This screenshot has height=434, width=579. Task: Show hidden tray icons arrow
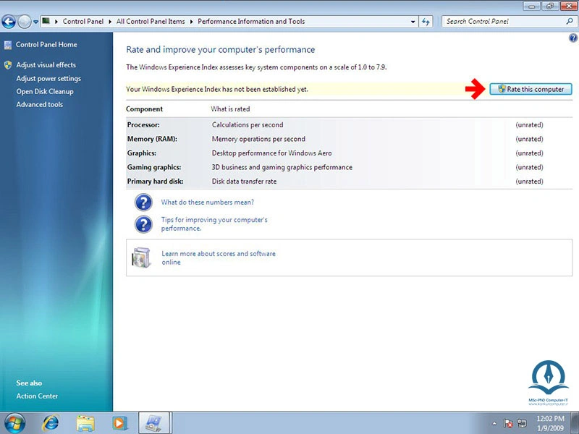click(x=494, y=423)
